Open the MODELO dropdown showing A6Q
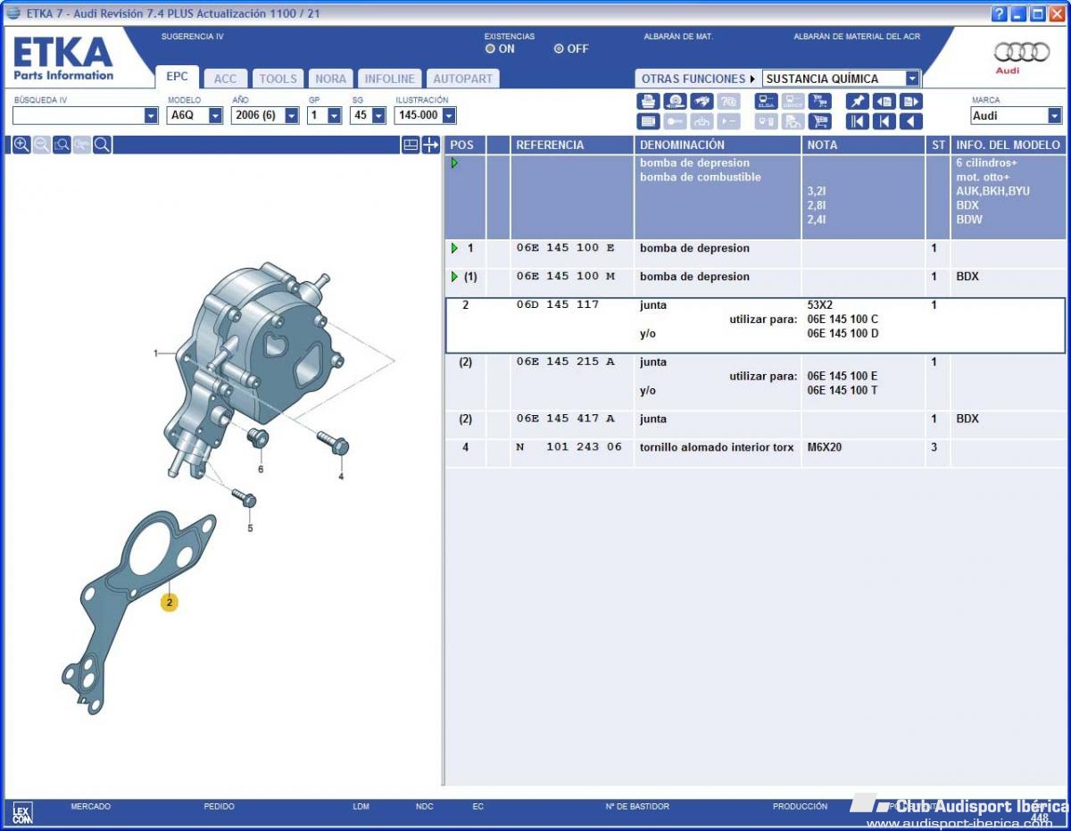The width and height of the screenshot is (1071, 831). (x=215, y=116)
